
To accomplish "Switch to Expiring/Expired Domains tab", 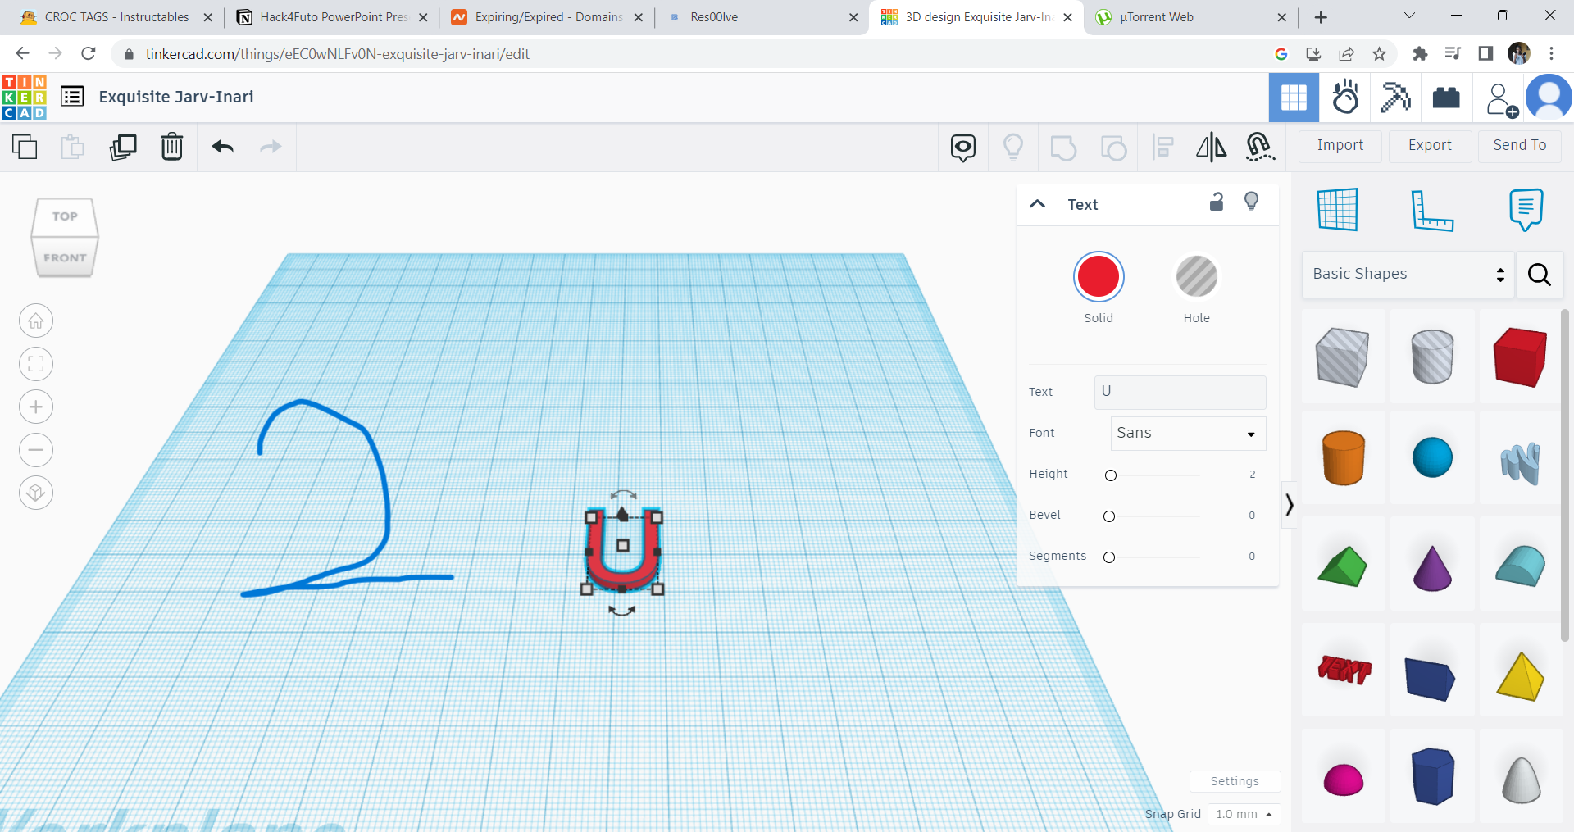I will pyautogui.click(x=548, y=17).
